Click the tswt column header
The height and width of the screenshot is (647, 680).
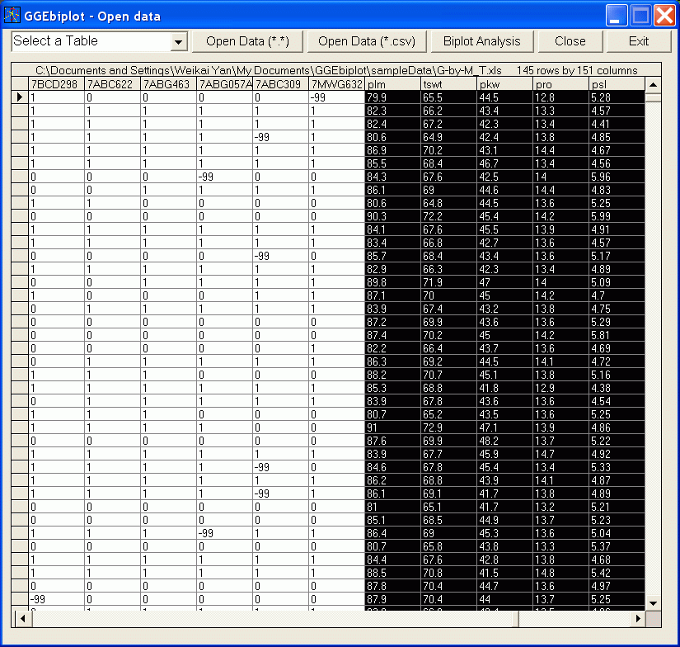coord(448,84)
